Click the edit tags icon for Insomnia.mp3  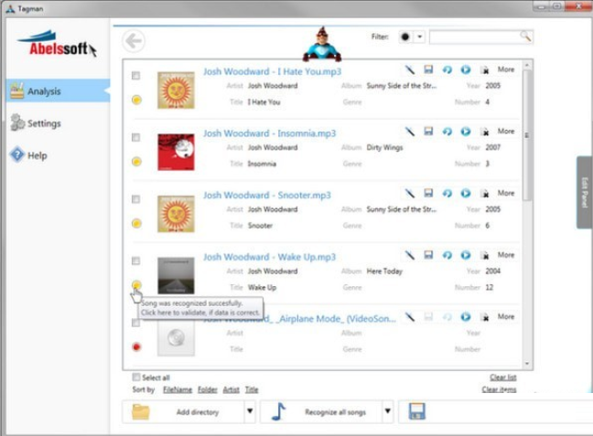(x=410, y=132)
